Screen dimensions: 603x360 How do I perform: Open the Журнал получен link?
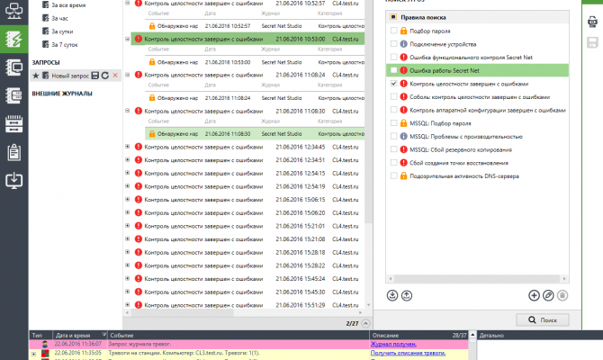(x=393, y=344)
